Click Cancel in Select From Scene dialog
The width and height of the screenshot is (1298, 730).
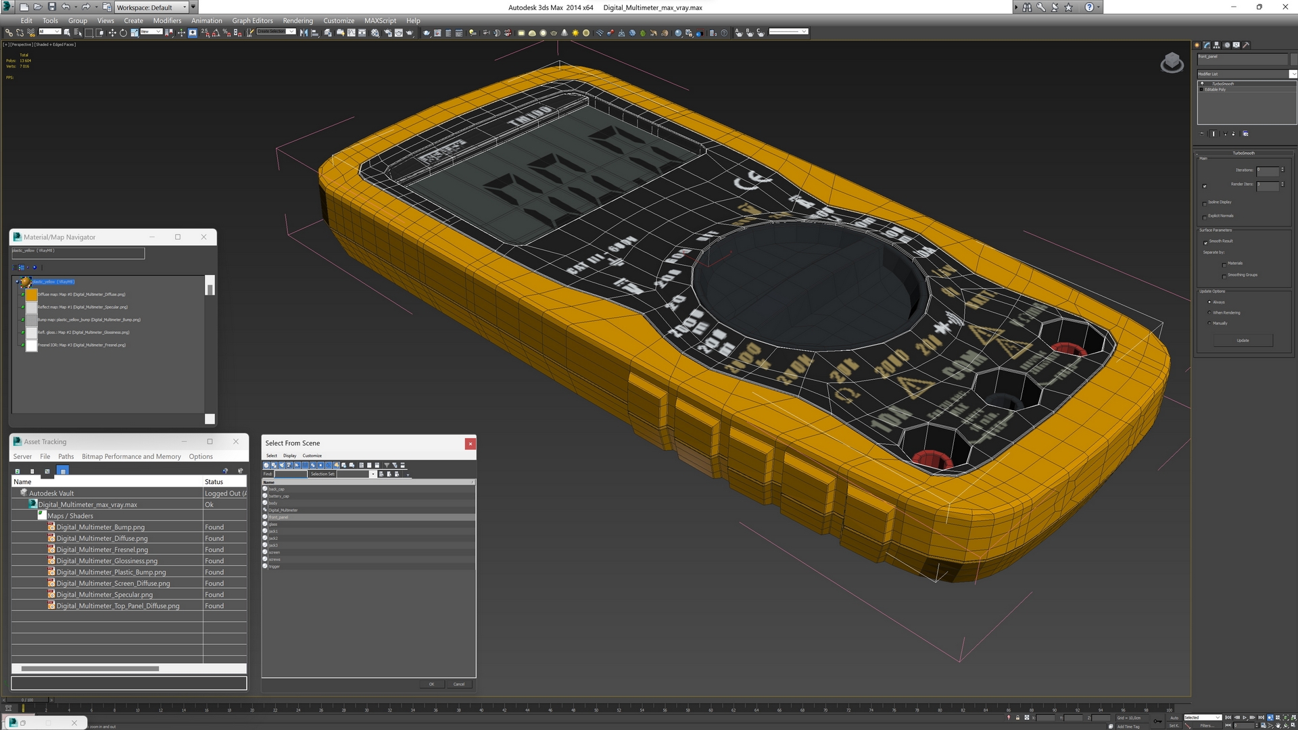458,684
